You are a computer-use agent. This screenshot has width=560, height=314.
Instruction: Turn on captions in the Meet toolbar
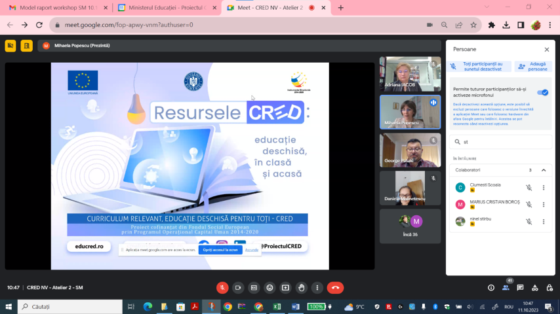[x=254, y=288]
